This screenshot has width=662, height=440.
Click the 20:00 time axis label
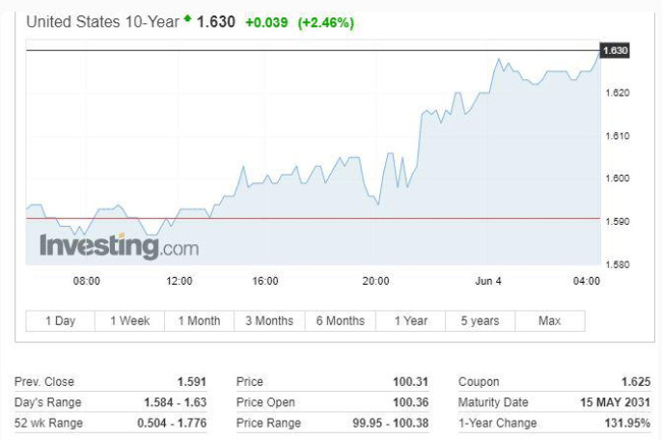(375, 281)
